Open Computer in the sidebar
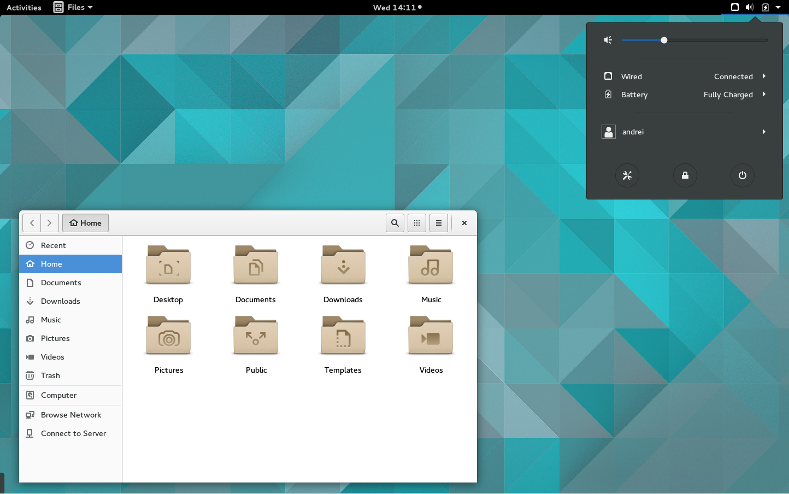 tap(70, 395)
